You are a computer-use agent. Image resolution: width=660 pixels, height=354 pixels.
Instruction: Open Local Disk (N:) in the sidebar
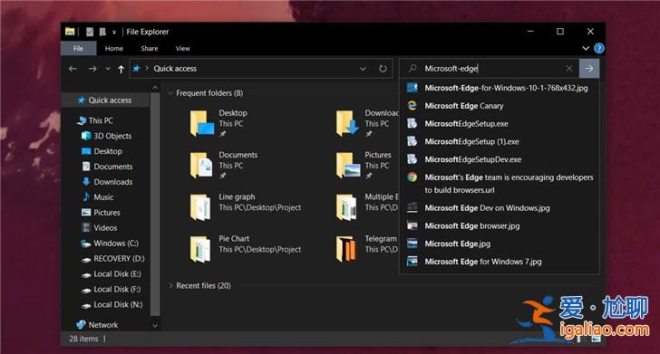pyautogui.click(x=112, y=304)
